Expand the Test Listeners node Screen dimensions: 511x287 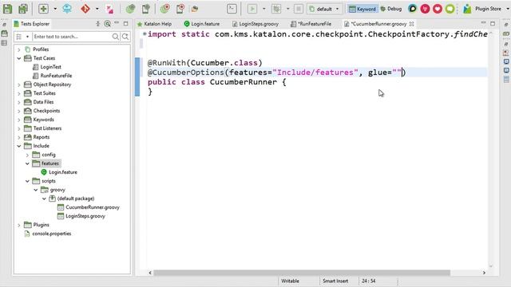19,128
